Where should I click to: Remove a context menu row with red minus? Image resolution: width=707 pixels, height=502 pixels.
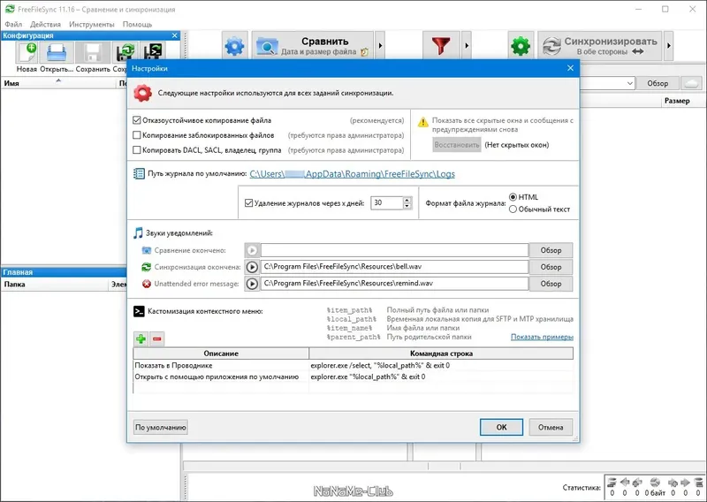click(x=157, y=338)
